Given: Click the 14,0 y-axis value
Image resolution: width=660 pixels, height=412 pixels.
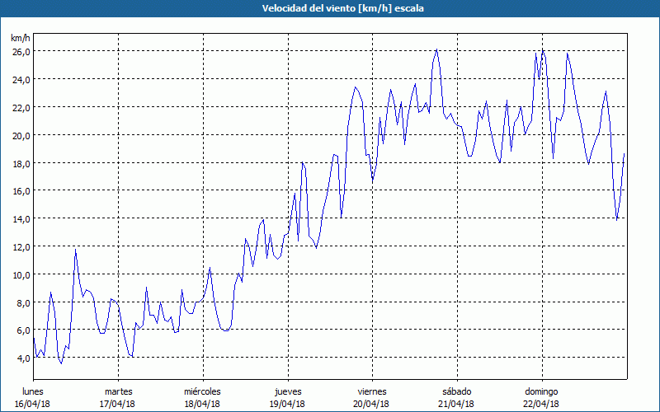Looking at the screenshot, I should coord(21,218).
